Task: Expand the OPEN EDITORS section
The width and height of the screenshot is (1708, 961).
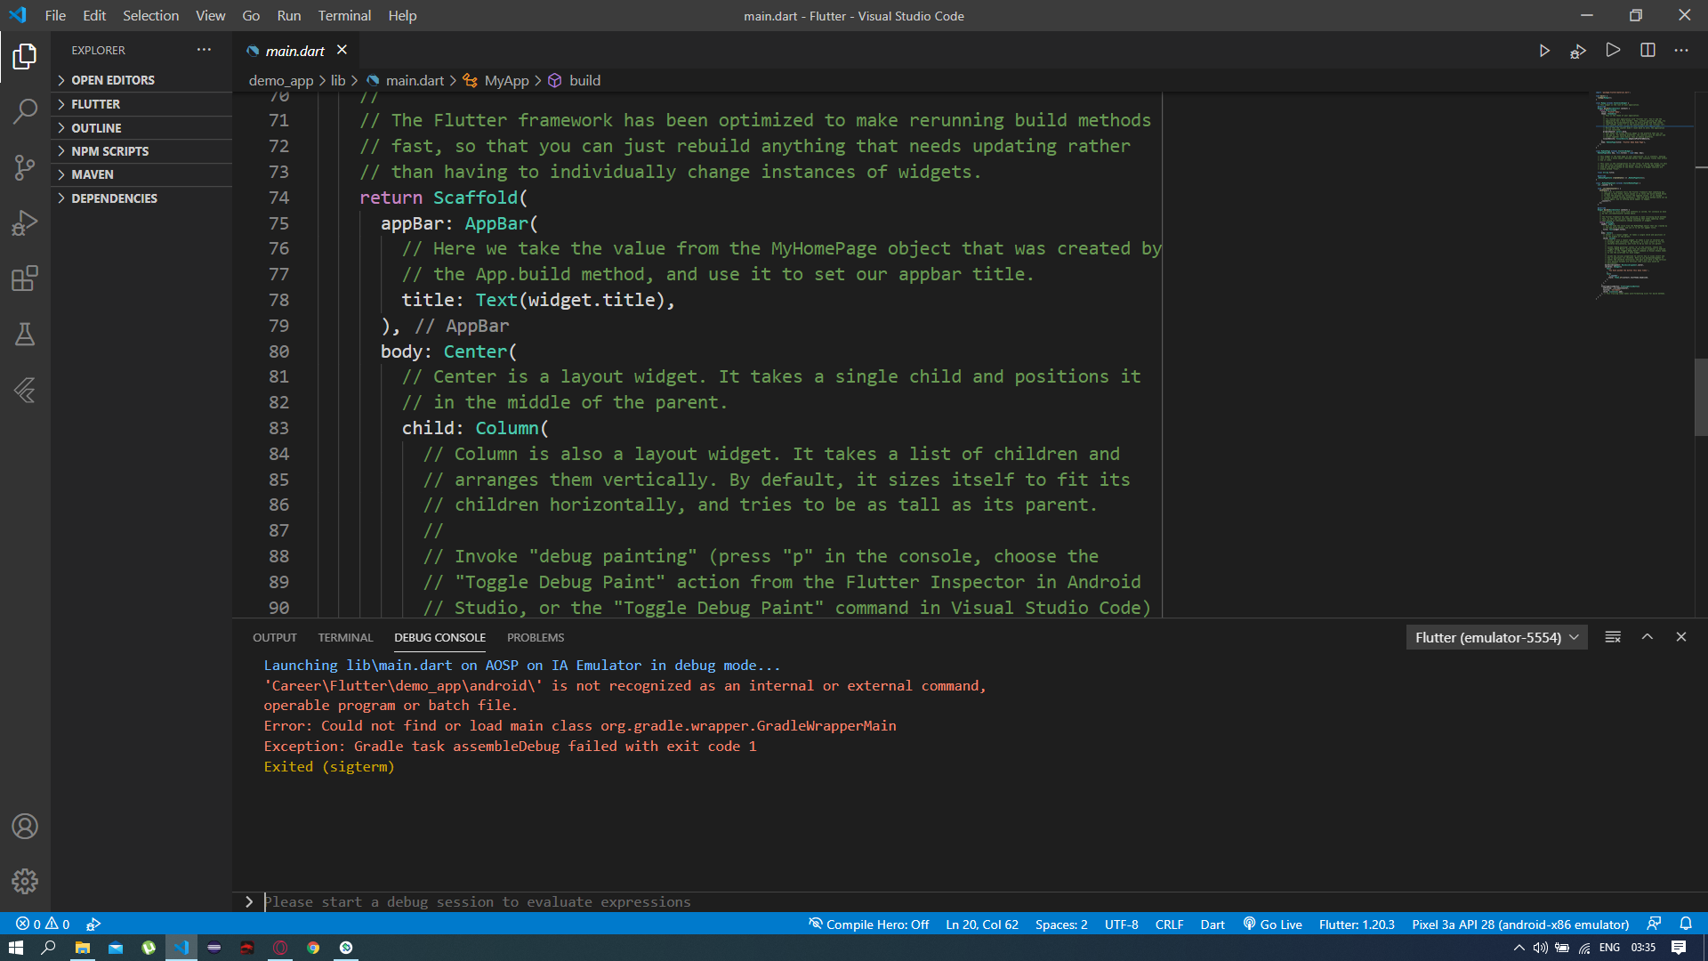Action: (142, 80)
